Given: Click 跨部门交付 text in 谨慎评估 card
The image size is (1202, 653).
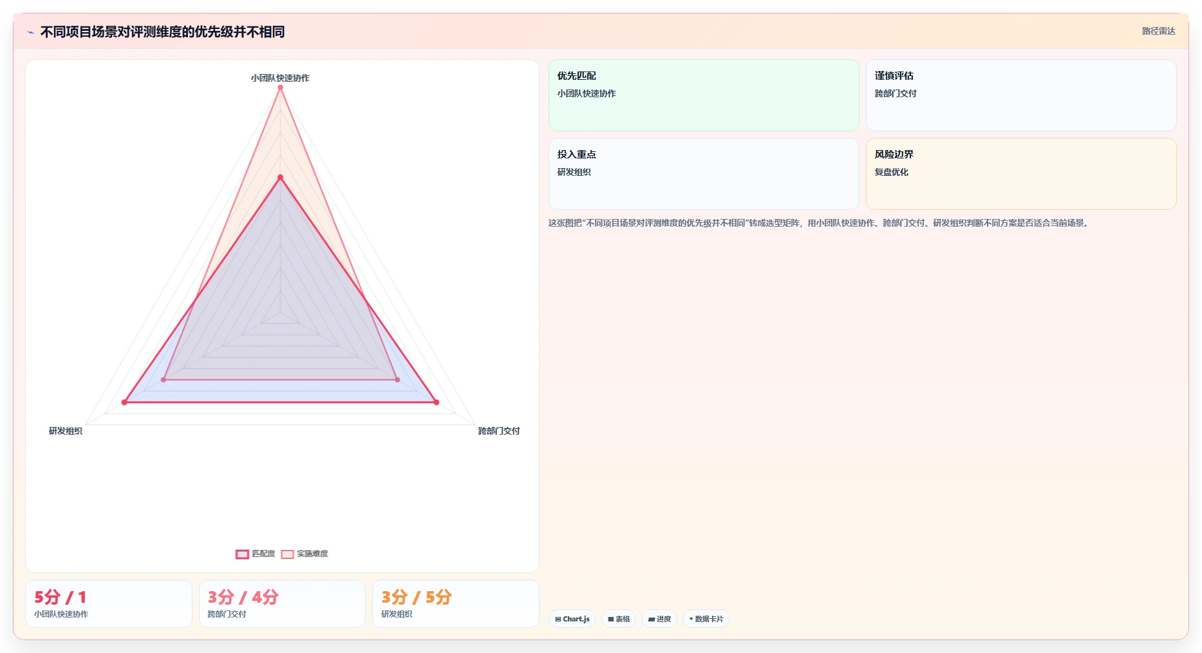Looking at the screenshot, I should pos(896,93).
